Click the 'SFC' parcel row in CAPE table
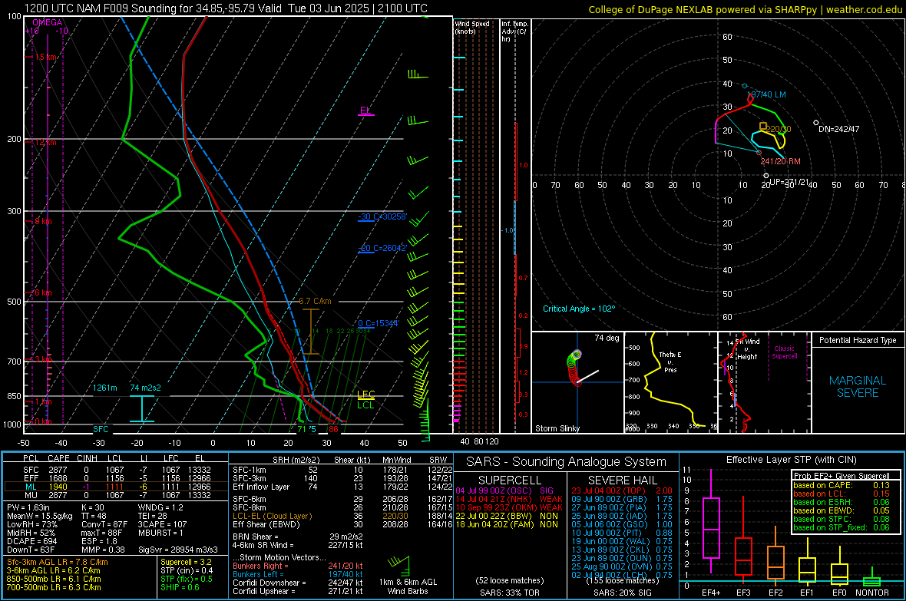 tap(116, 470)
